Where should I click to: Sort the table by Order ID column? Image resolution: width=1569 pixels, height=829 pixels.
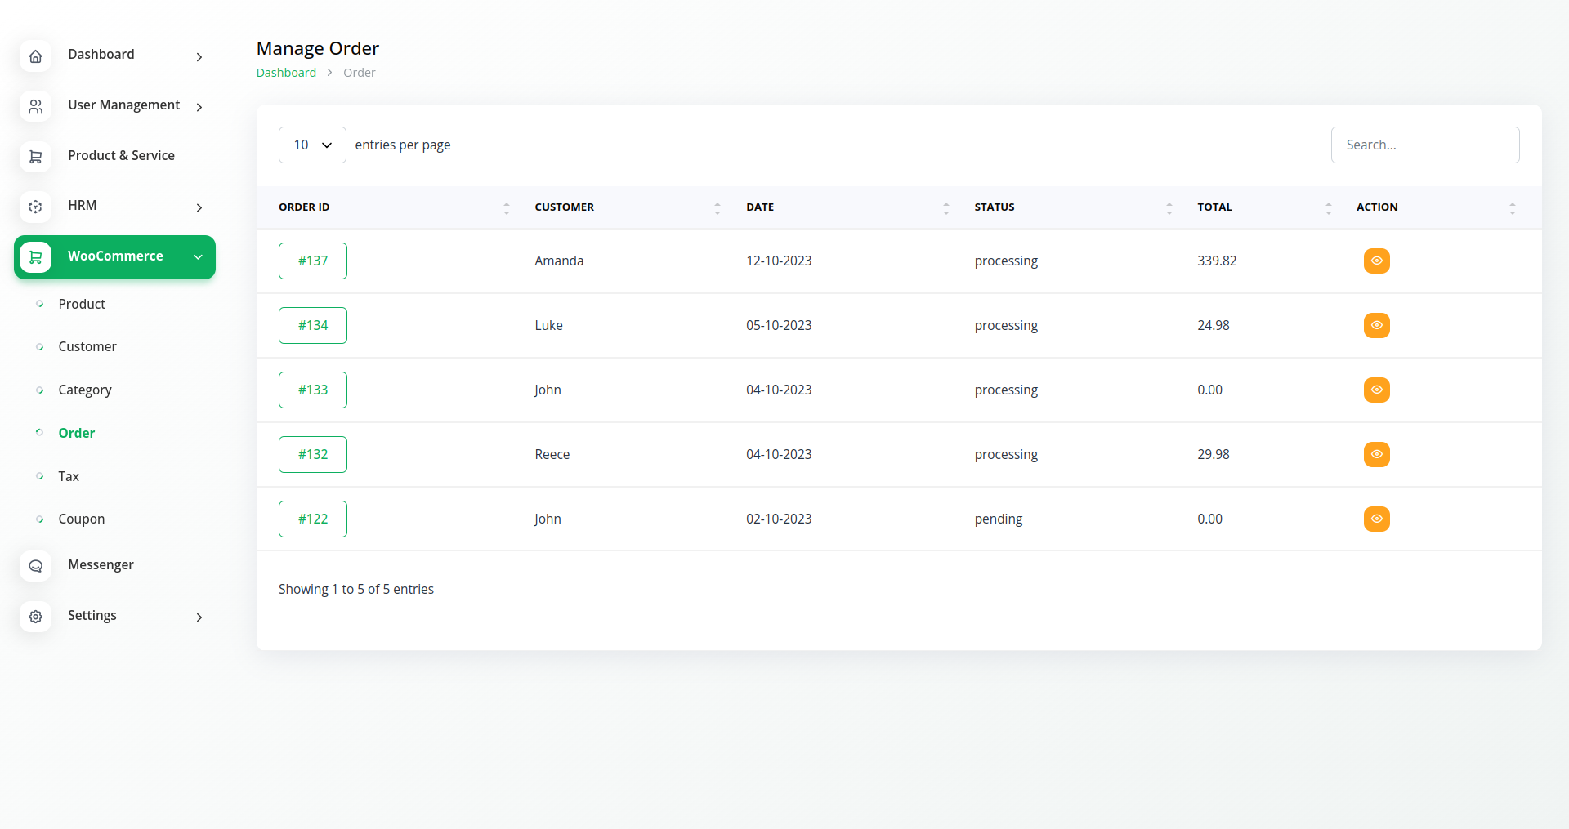(304, 207)
